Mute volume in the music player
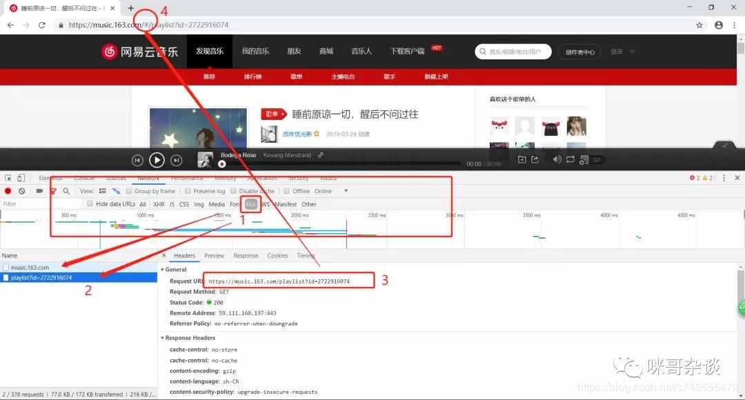The image size is (745, 400). pos(557,159)
